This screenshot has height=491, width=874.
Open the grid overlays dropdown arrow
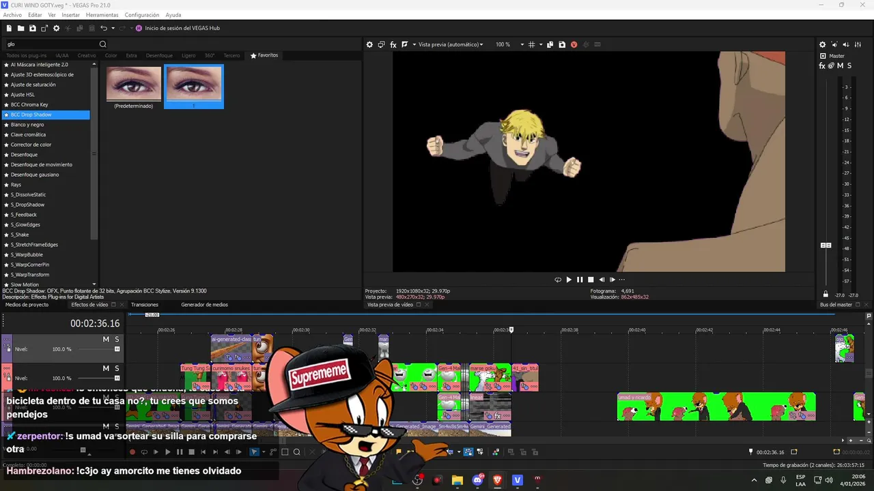tap(540, 44)
